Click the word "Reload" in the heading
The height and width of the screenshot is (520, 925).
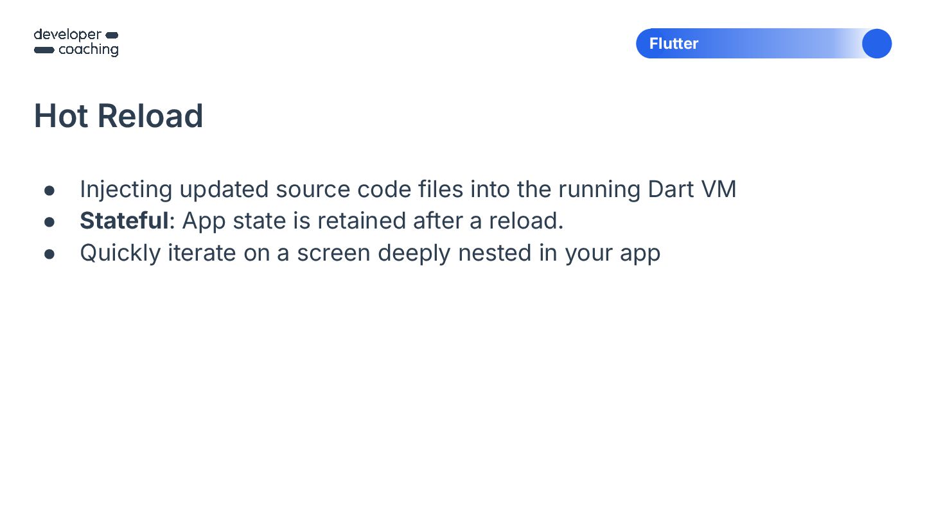click(x=150, y=116)
